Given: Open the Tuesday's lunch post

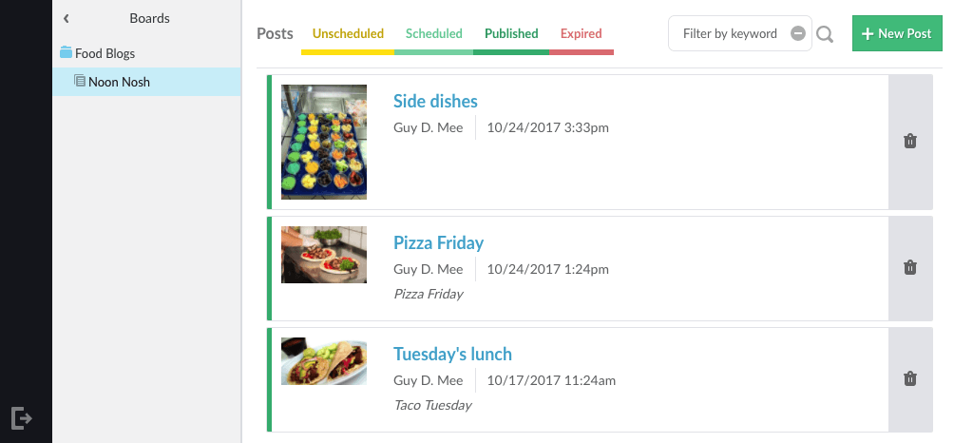Looking at the screenshot, I should tap(452, 355).
